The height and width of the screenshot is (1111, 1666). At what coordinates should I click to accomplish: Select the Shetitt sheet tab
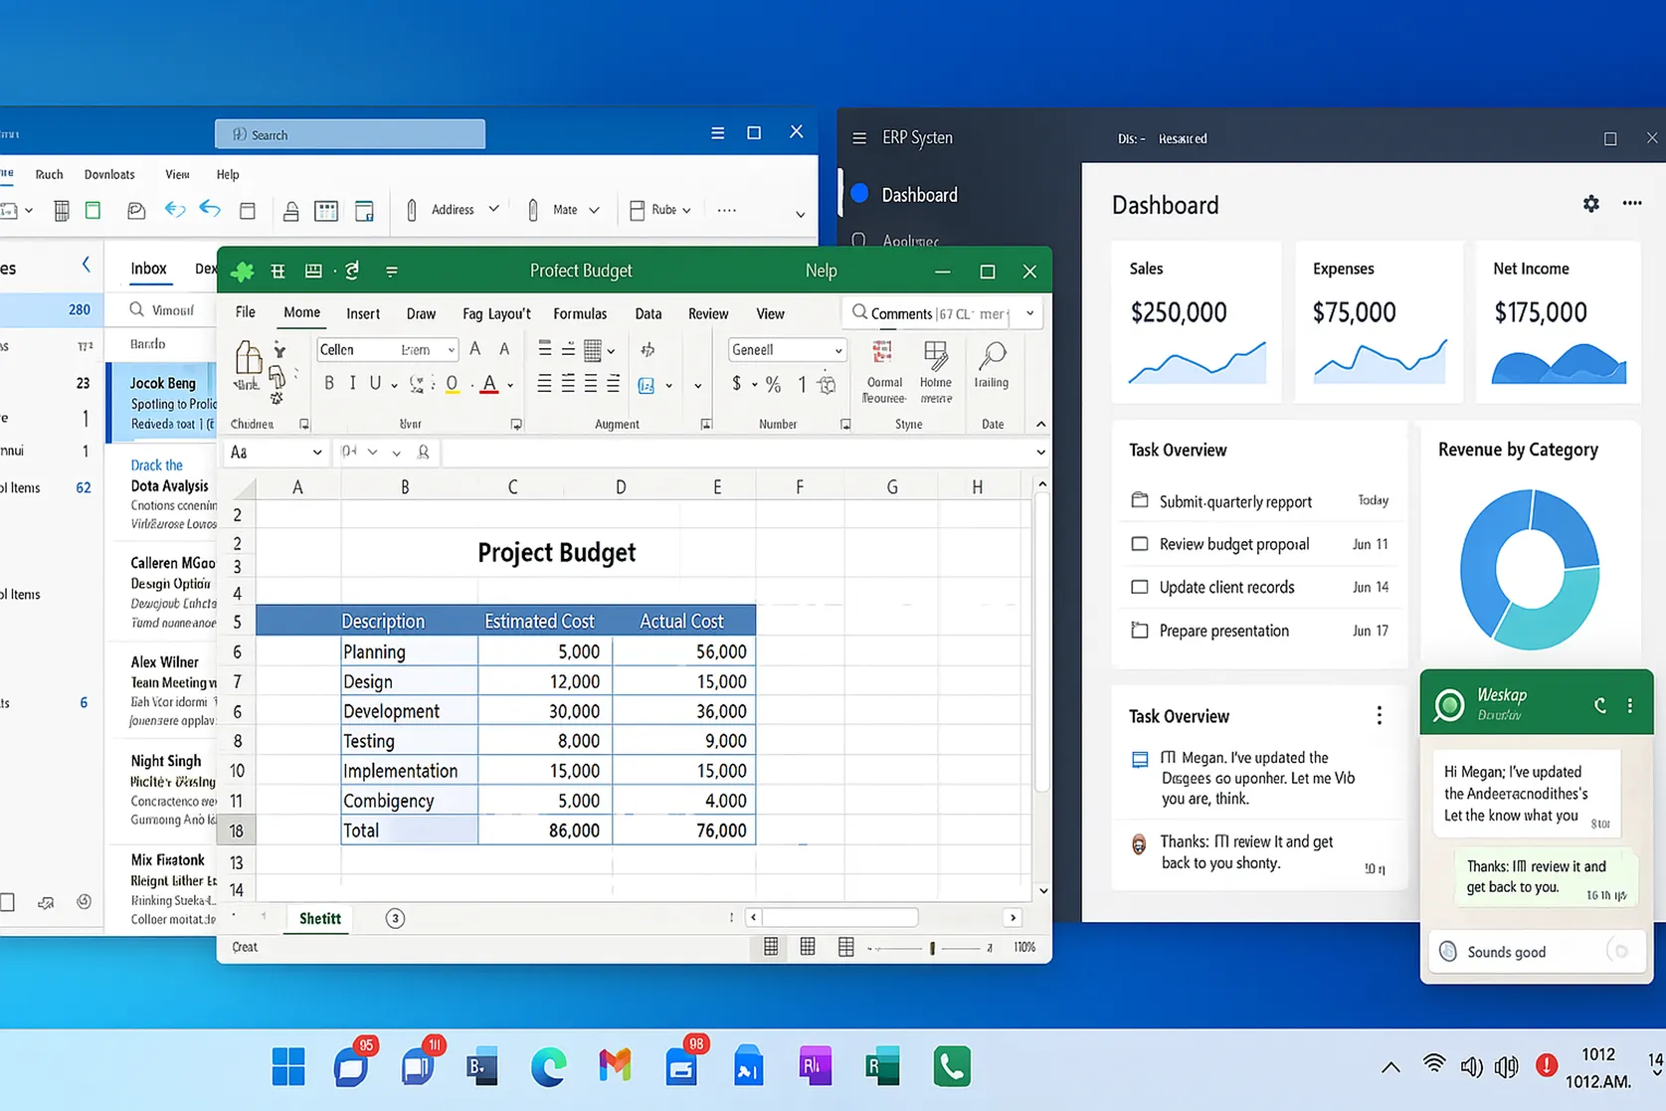320,918
